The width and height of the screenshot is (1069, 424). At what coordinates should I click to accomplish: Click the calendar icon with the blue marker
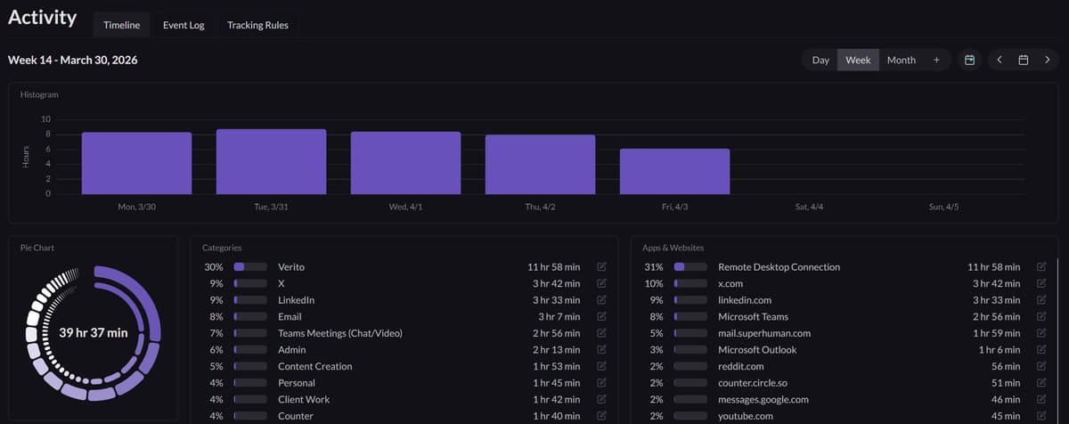click(970, 60)
